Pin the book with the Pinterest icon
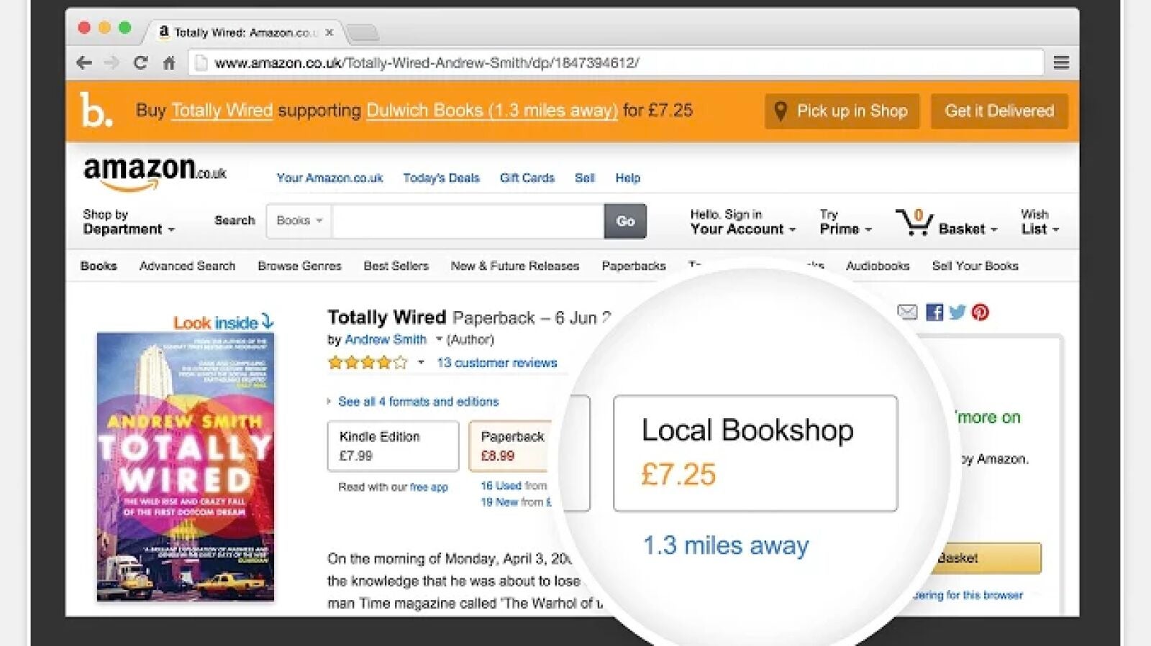Screen dimensions: 1151x646 [980, 312]
